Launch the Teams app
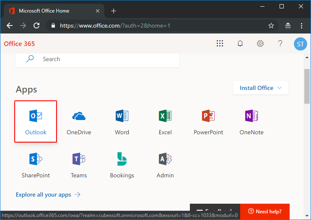This screenshot has width=311, height=220. point(79,165)
